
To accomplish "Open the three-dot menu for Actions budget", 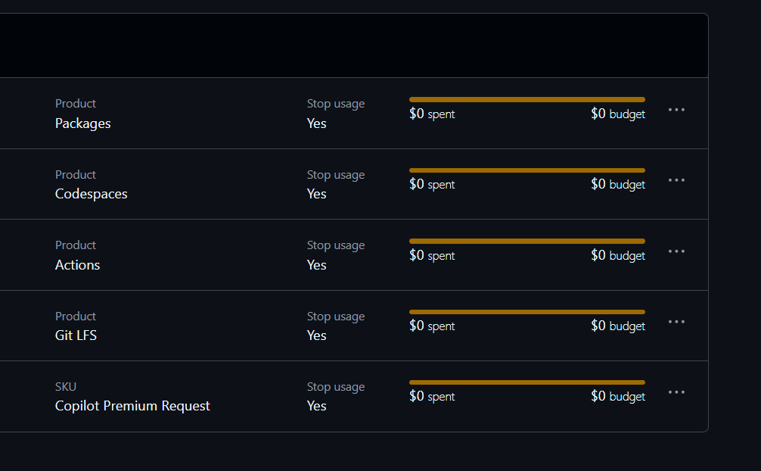I will click(676, 251).
